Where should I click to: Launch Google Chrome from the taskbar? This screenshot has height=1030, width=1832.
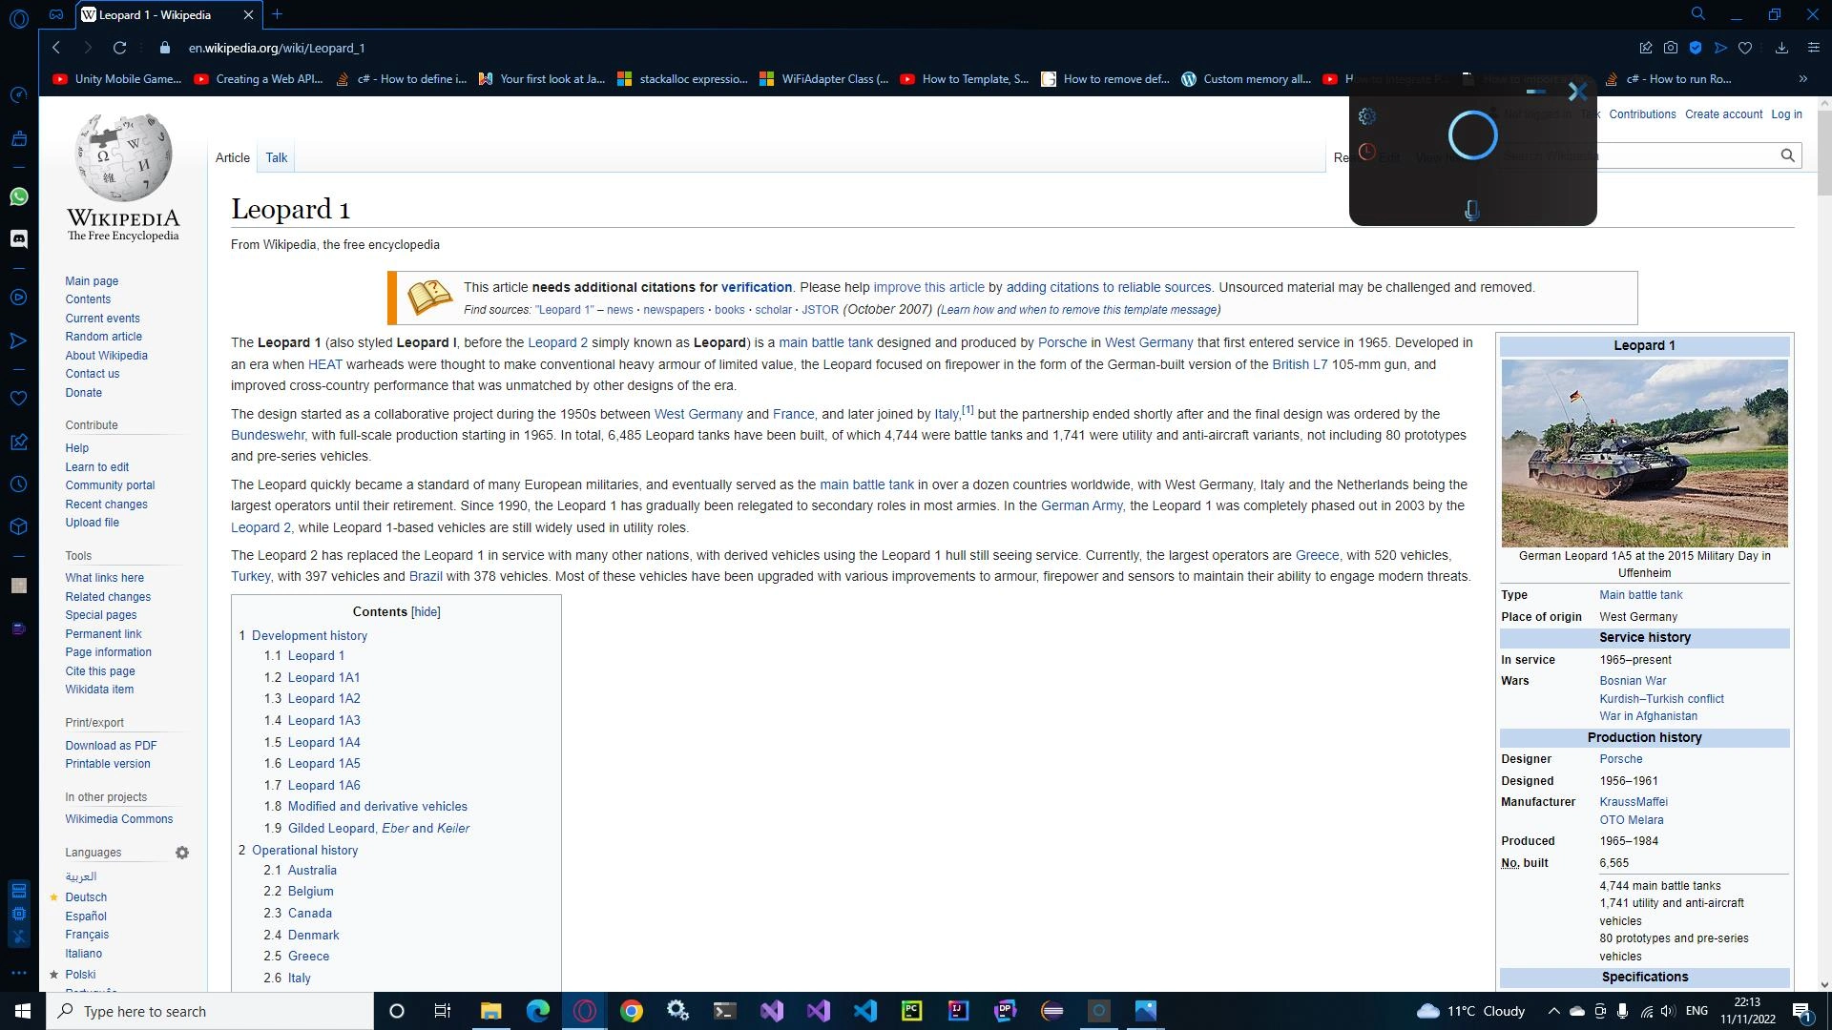coord(632,1011)
